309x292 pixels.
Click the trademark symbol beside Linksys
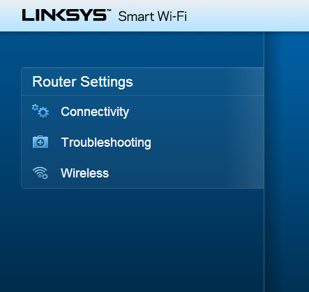(x=109, y=10)
